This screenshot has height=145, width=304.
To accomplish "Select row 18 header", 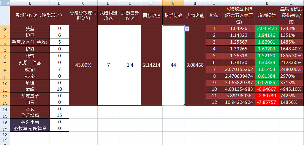I will (5, 134).
